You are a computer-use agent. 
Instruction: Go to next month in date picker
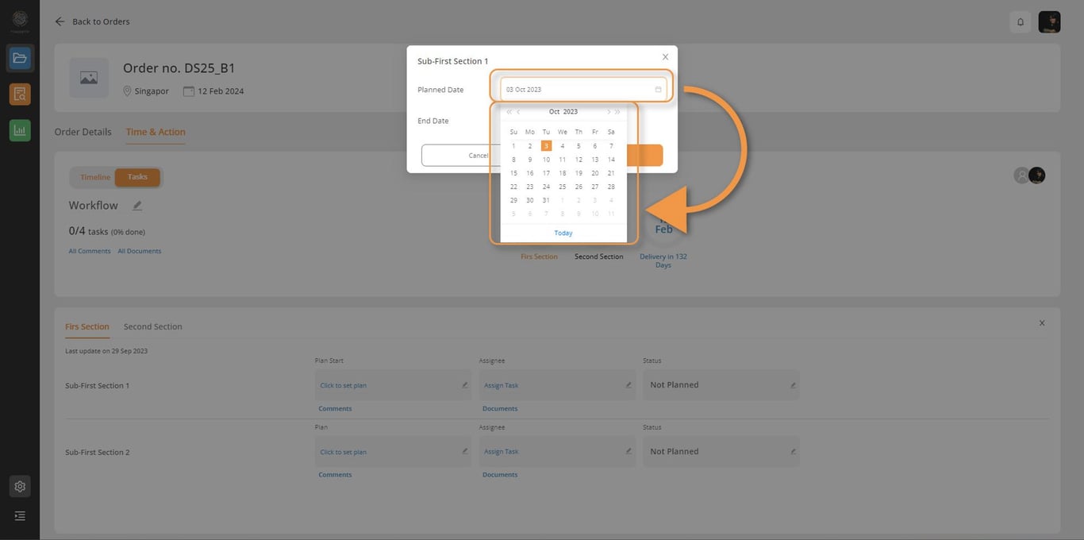(x=609, y=112)
